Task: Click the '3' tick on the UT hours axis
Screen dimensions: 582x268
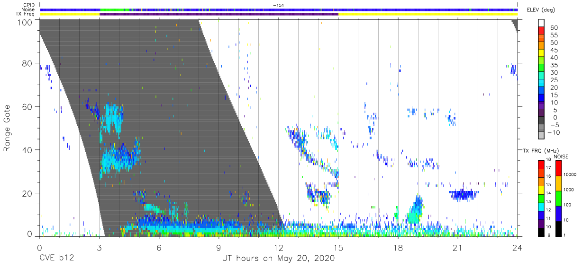Action: pos(99,248)
